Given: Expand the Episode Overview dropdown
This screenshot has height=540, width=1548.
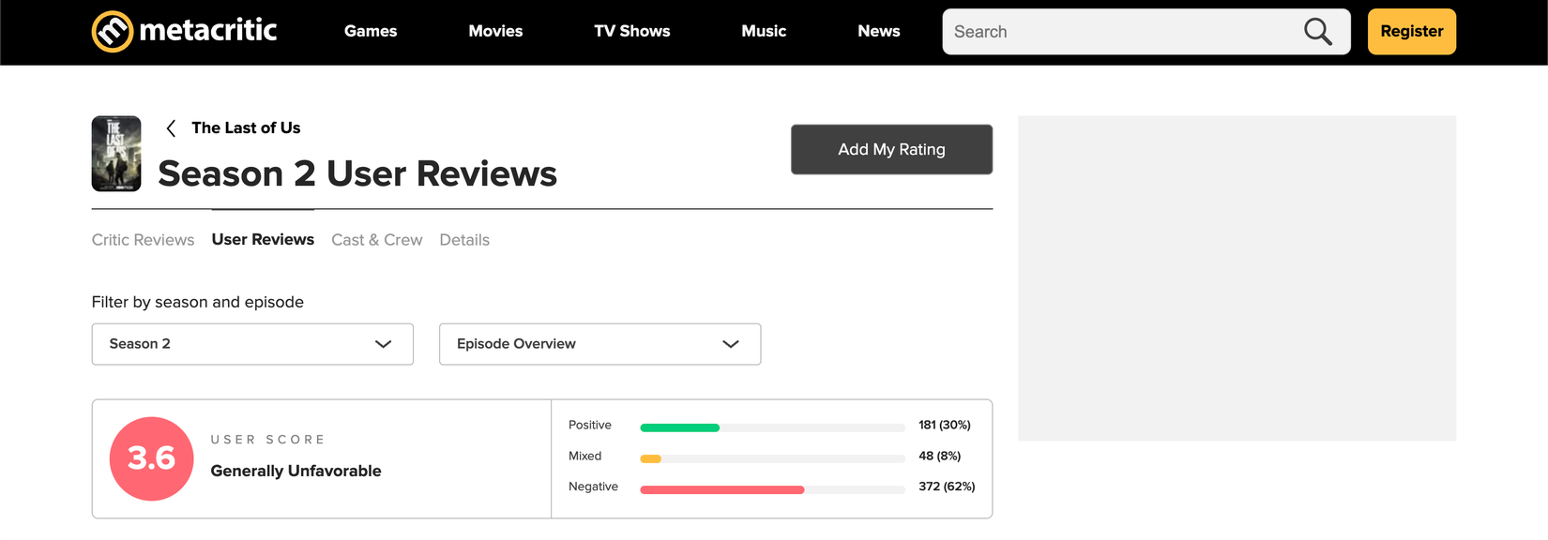Looking at the screenshot, I should coord(599,344).
